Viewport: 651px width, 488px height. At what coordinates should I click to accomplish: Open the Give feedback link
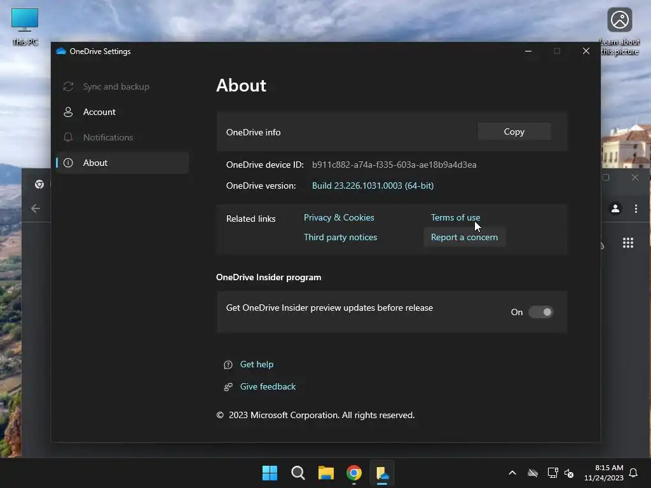pos(268,386)
